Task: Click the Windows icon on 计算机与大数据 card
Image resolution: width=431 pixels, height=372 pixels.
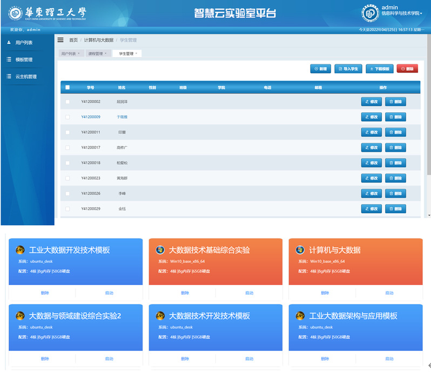Action: (x=300, y=250)
